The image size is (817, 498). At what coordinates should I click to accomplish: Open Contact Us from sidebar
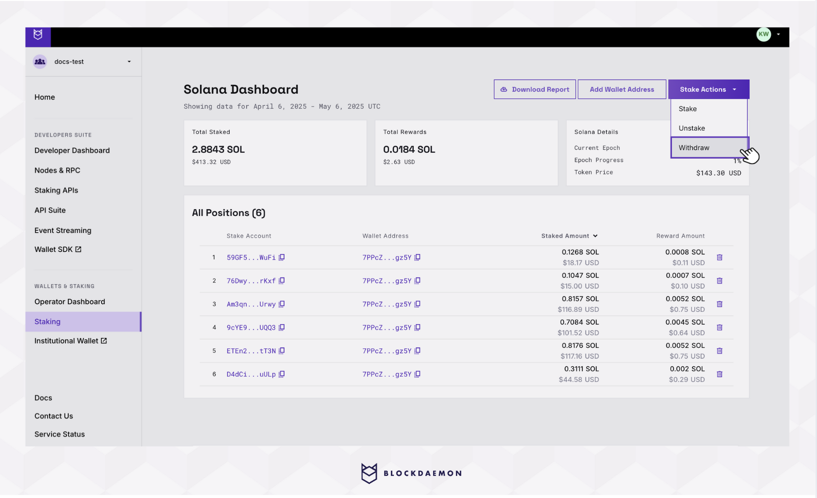(54, 416)
